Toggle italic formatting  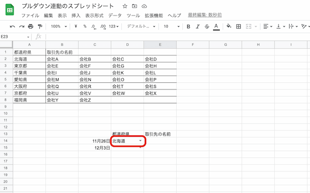coord(198,26)
